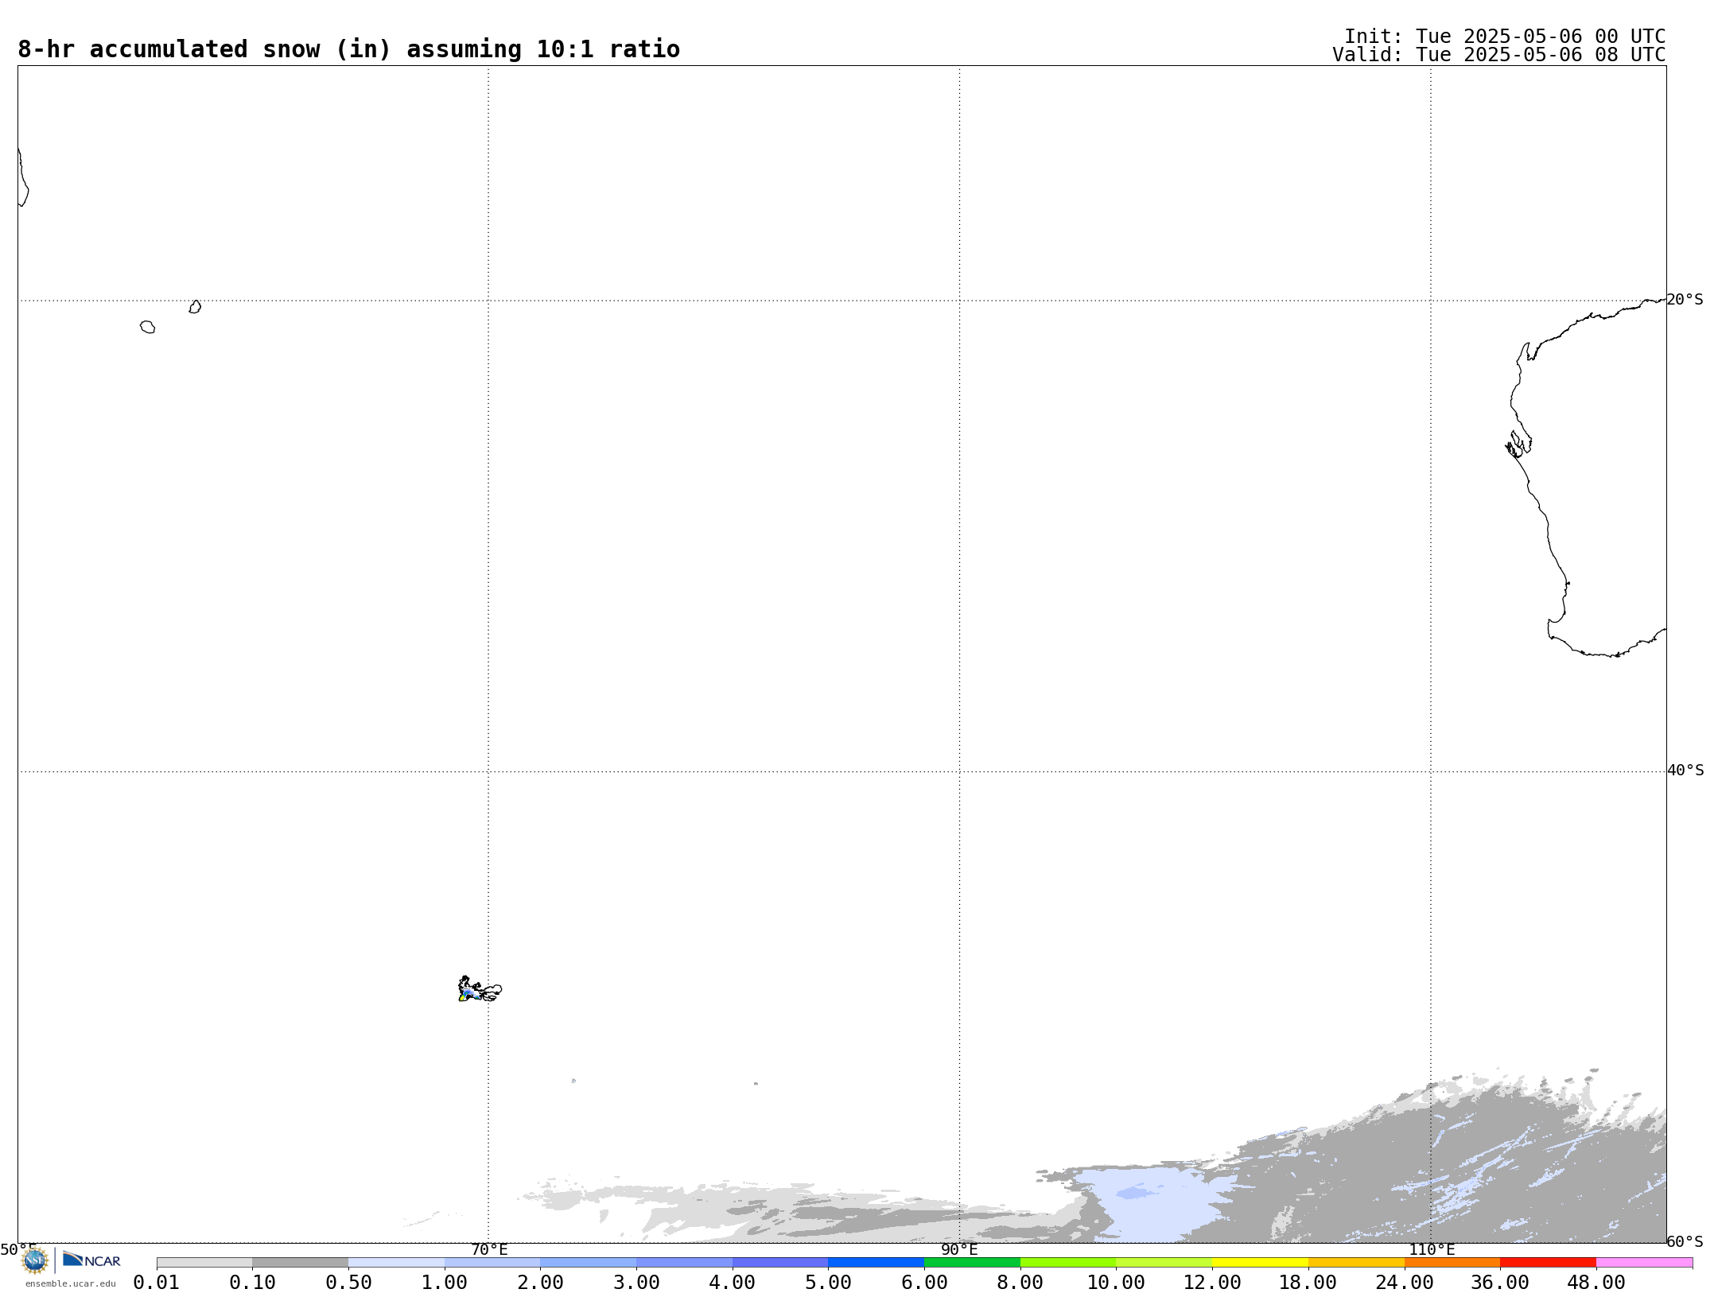Click the 70°E longitude label
Viewport: 1718px width, 1293px height.
point(489,1250)
